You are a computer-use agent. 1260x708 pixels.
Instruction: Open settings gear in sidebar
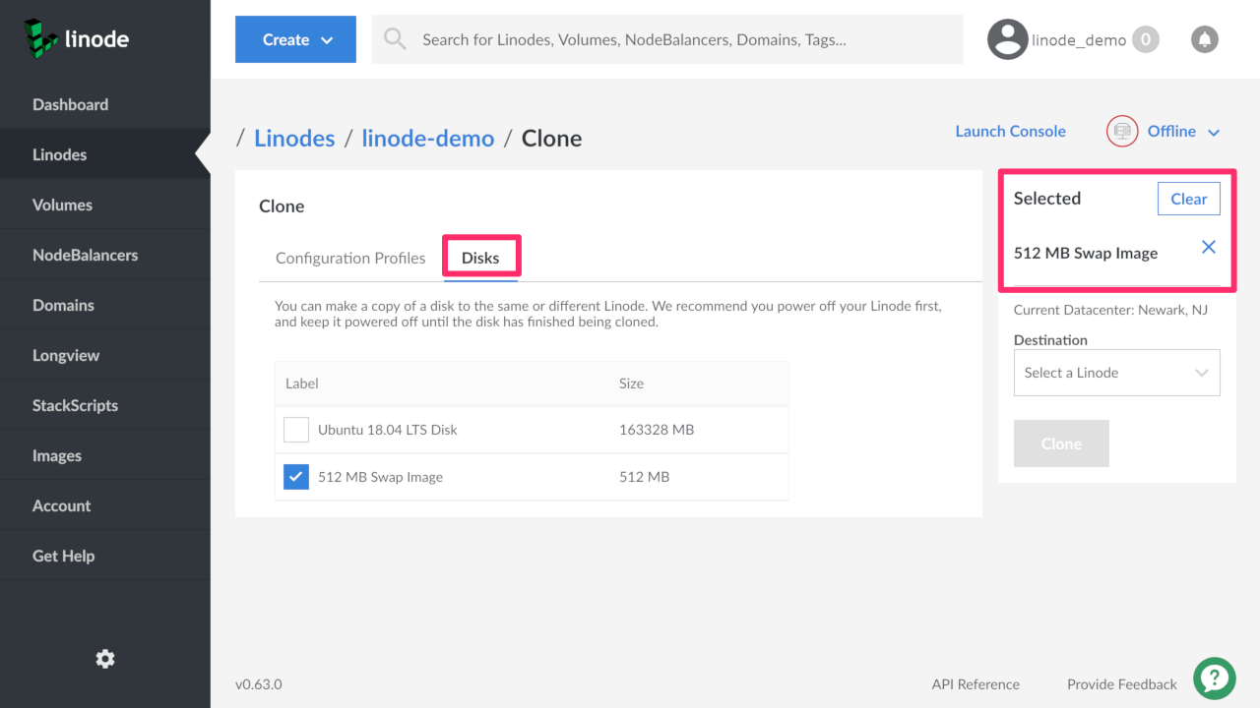[105, 659]
